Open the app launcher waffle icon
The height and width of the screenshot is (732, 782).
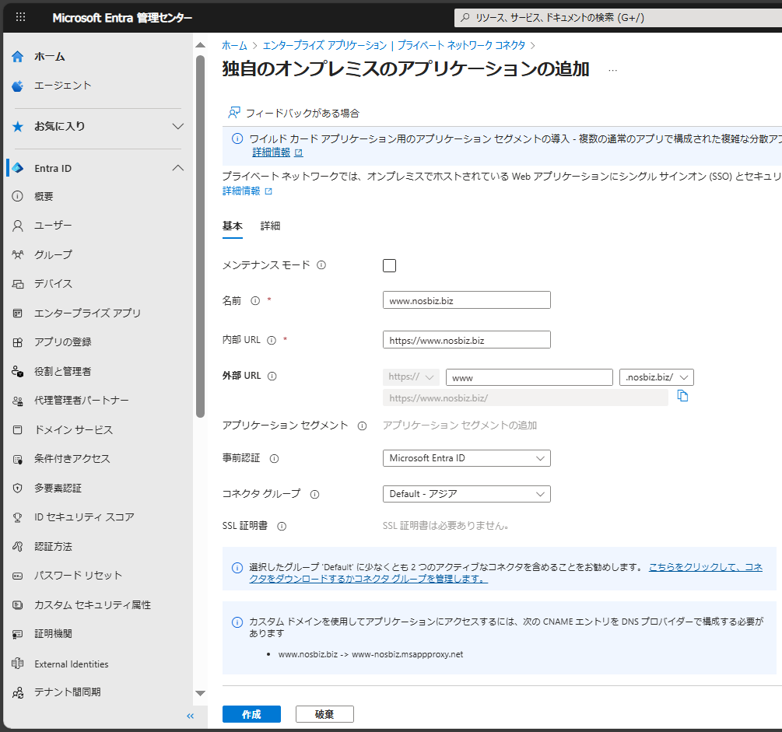[21, 17]
